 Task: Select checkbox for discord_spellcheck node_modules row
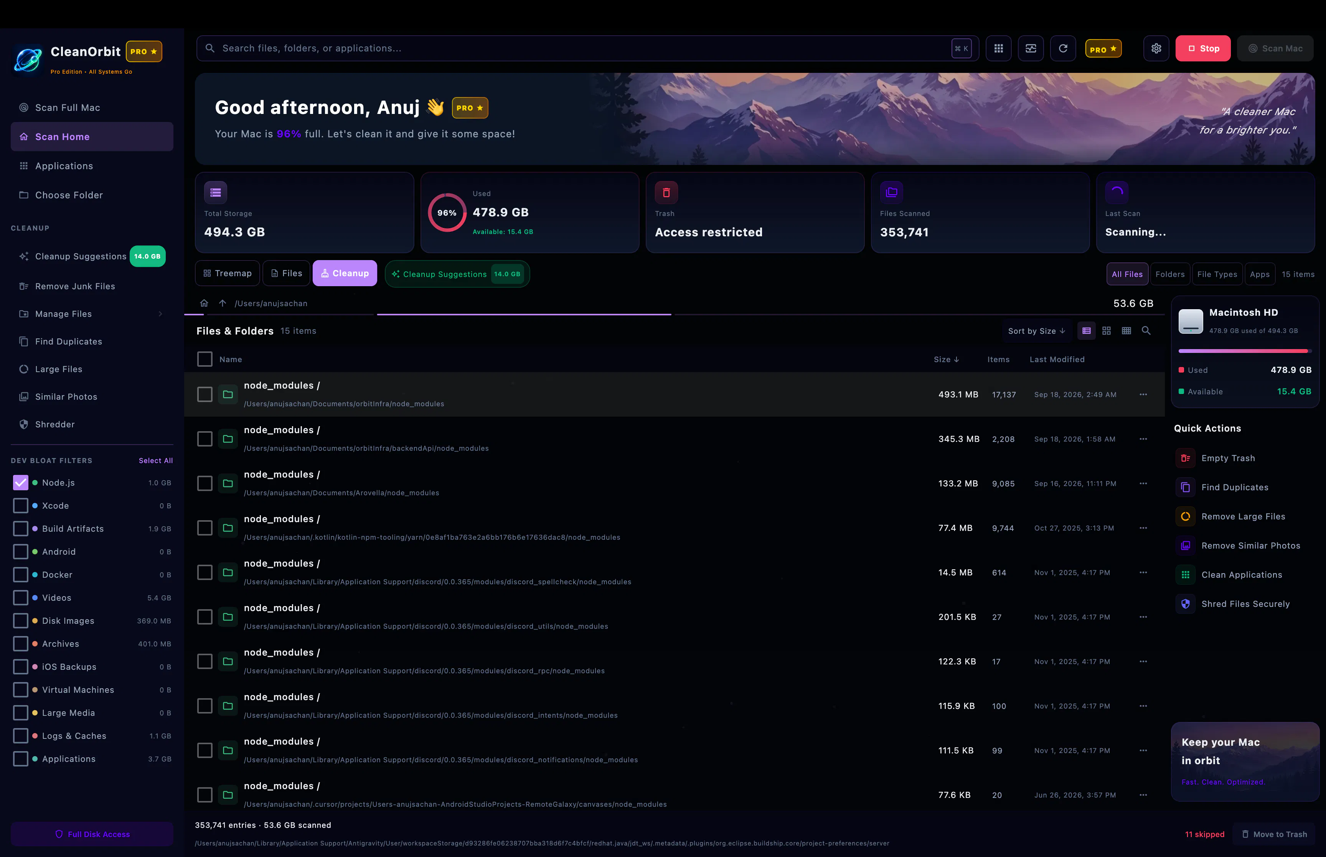[x=205, y=573]
